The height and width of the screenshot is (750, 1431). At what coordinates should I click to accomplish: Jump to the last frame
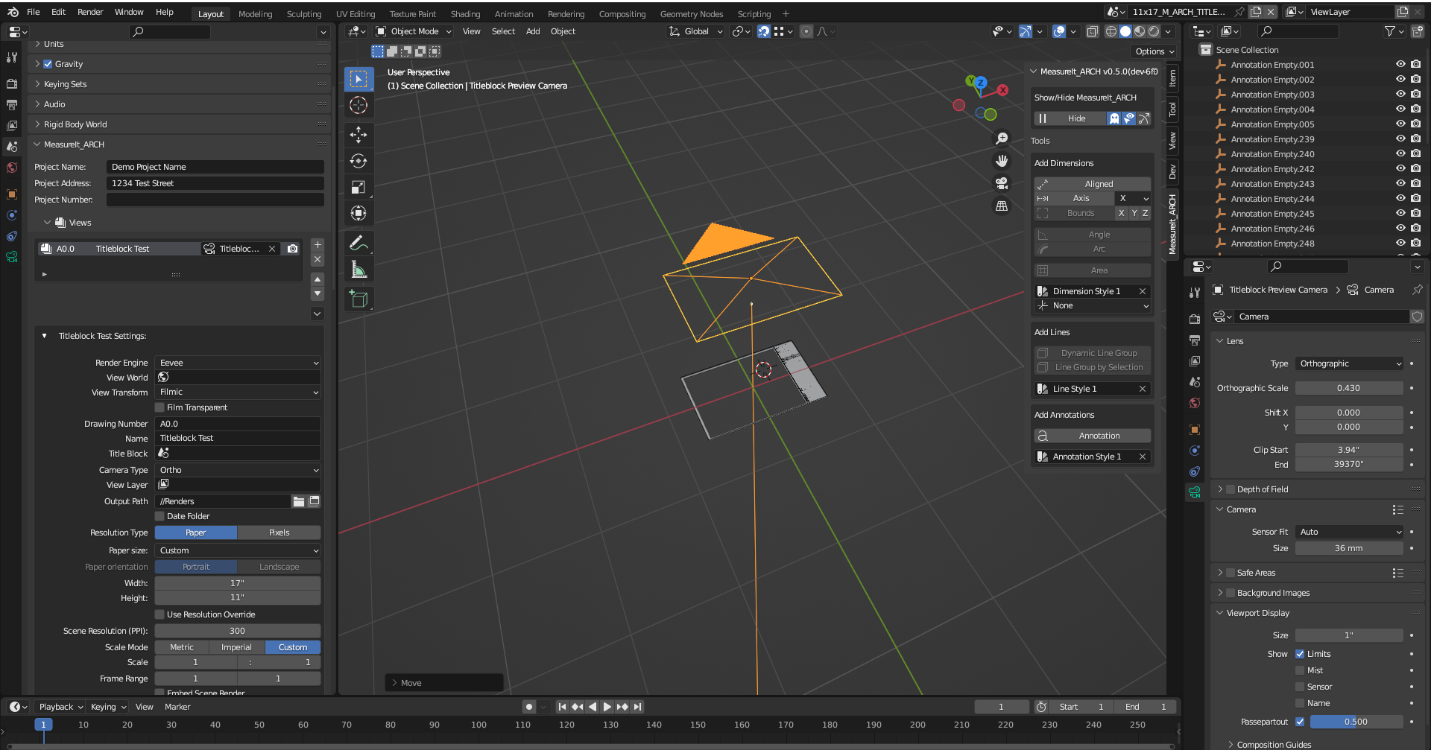point(637,707)
